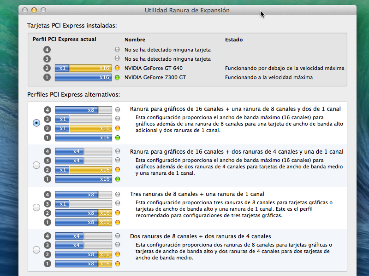369x276 pixels.
Task: Click 'No se ha detectado ninguna tarjeta' for slot 3
Action: 167,59
